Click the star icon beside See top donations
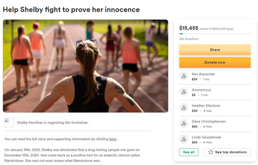Viewport: 258px width, 165px height. click(x=210, y=152)
